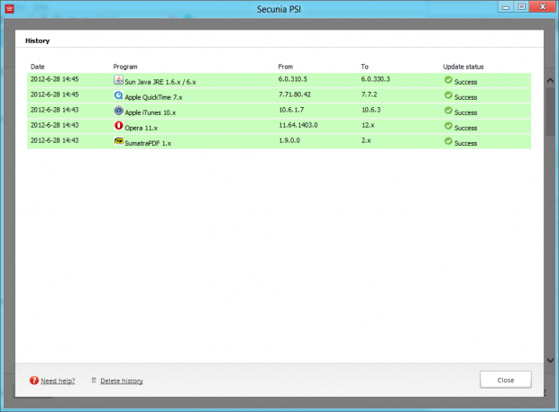Click the SumatraPDF program icon
The height and width of the screenshot is (412, 559).
(118, 141)
